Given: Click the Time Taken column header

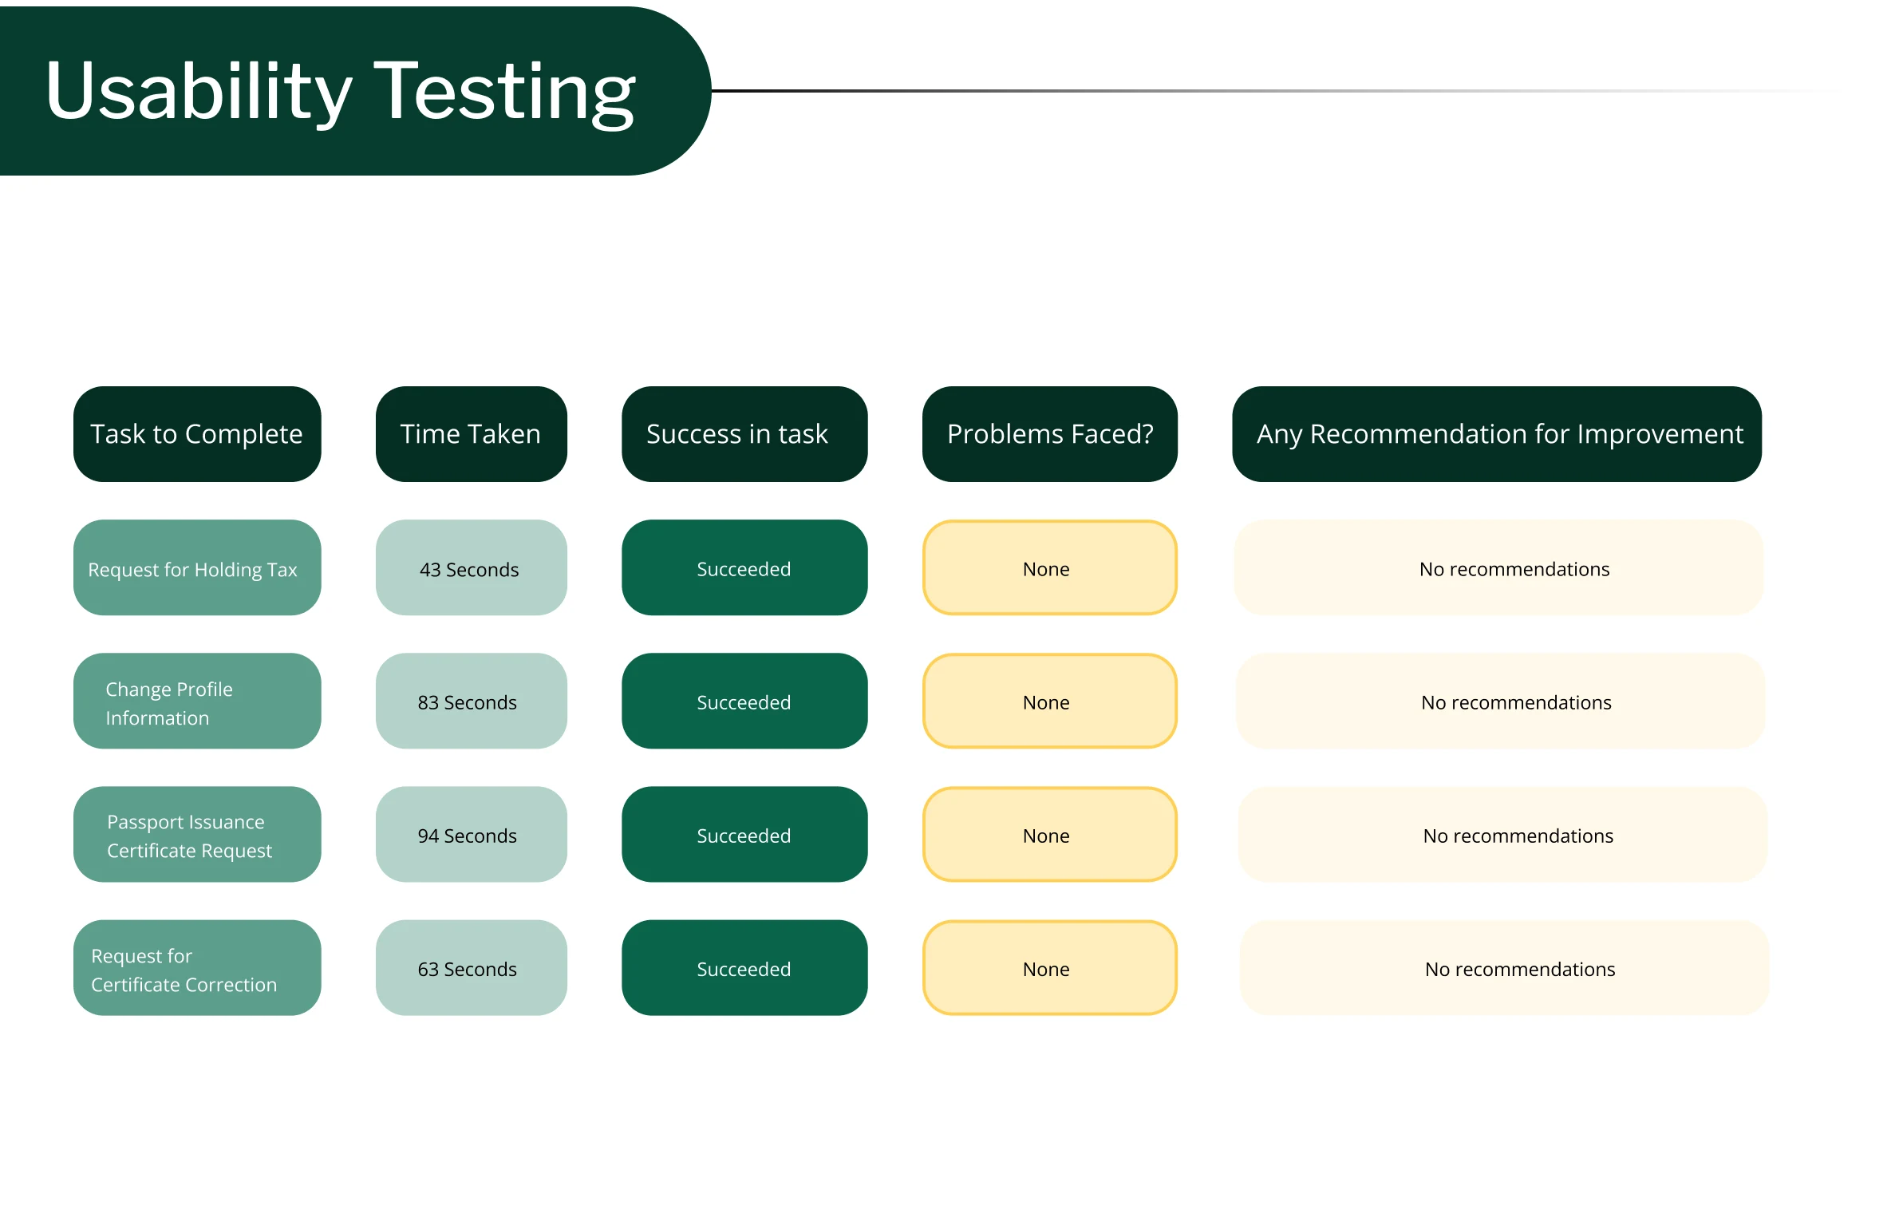Looking at the screenshot, I should tap(471, 434).
